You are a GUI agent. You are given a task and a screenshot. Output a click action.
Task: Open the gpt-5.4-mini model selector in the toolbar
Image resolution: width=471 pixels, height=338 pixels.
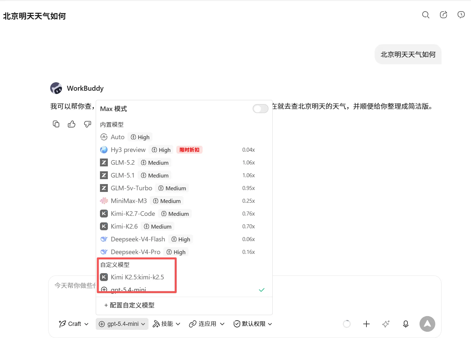pos(122,324)
